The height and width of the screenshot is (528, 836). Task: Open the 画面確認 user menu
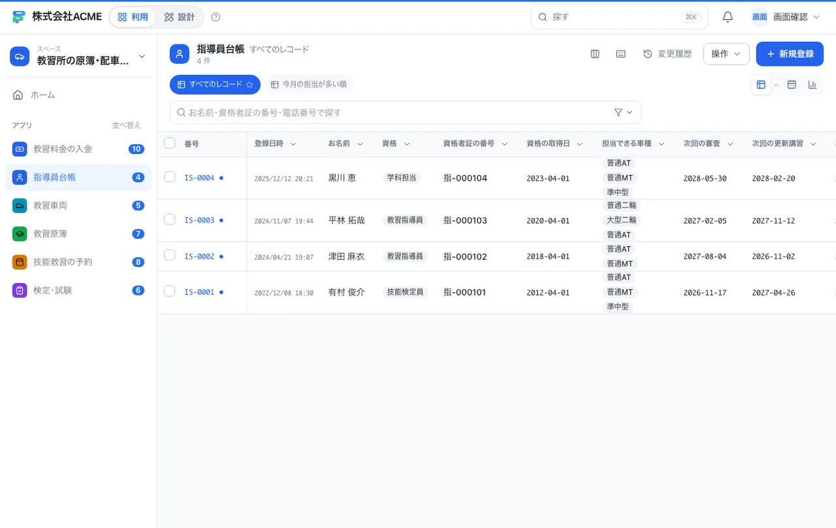click(x=786, y=17)
